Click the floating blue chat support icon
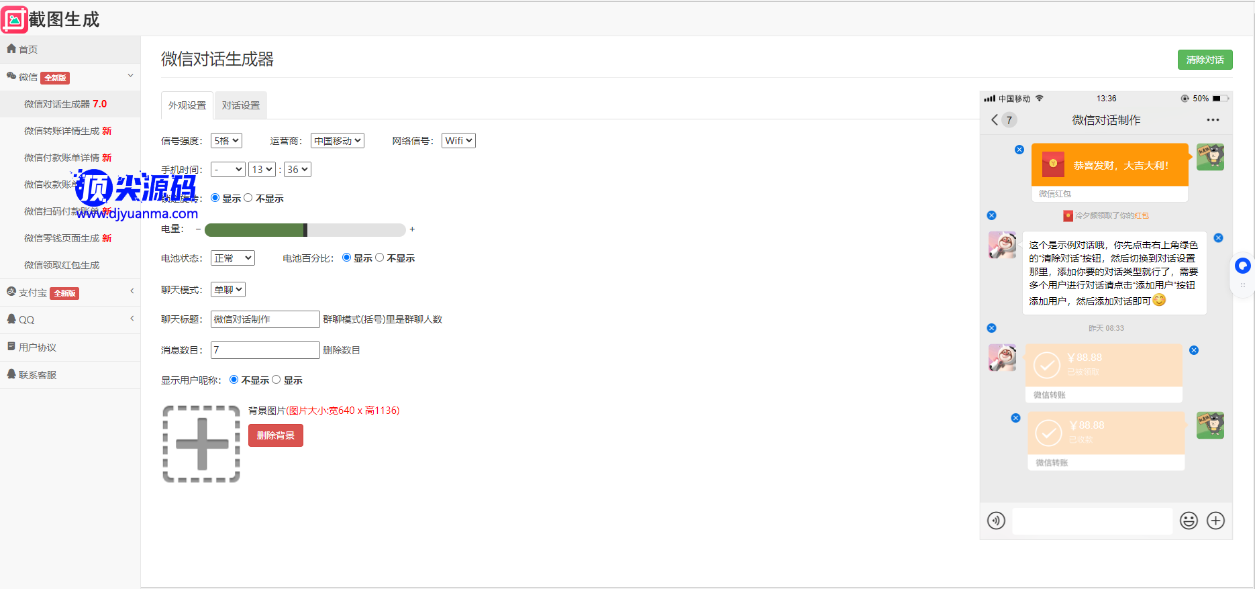The width and height of the screenshot is (1255, 589). point(1242,266)
